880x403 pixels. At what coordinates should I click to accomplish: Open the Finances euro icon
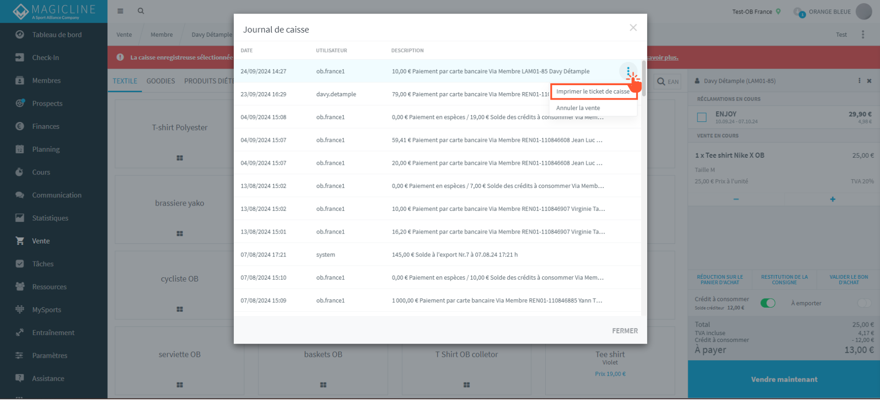pos(20,126)
